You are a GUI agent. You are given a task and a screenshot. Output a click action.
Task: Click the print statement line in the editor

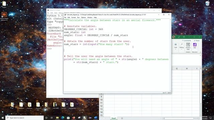click(x=116, y=59)
